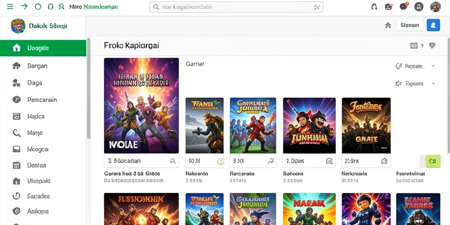Open the Nakanaia game cover thumbnail
Viewport: 450px width, 225px height.
[204, 125]
